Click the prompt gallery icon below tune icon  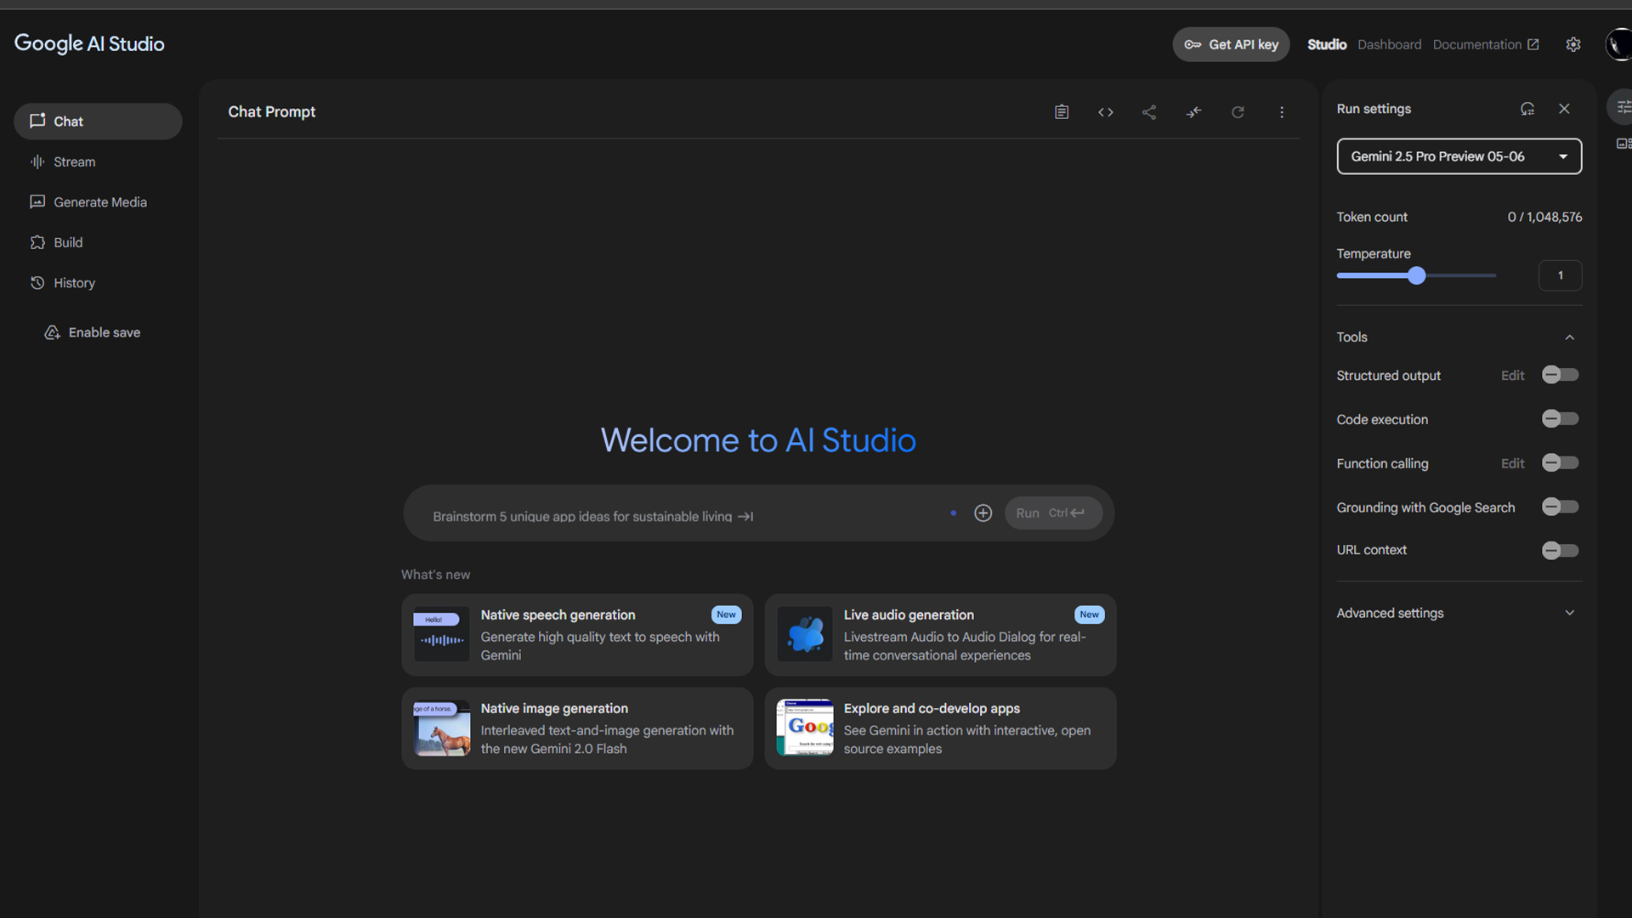pos(1623,144)
